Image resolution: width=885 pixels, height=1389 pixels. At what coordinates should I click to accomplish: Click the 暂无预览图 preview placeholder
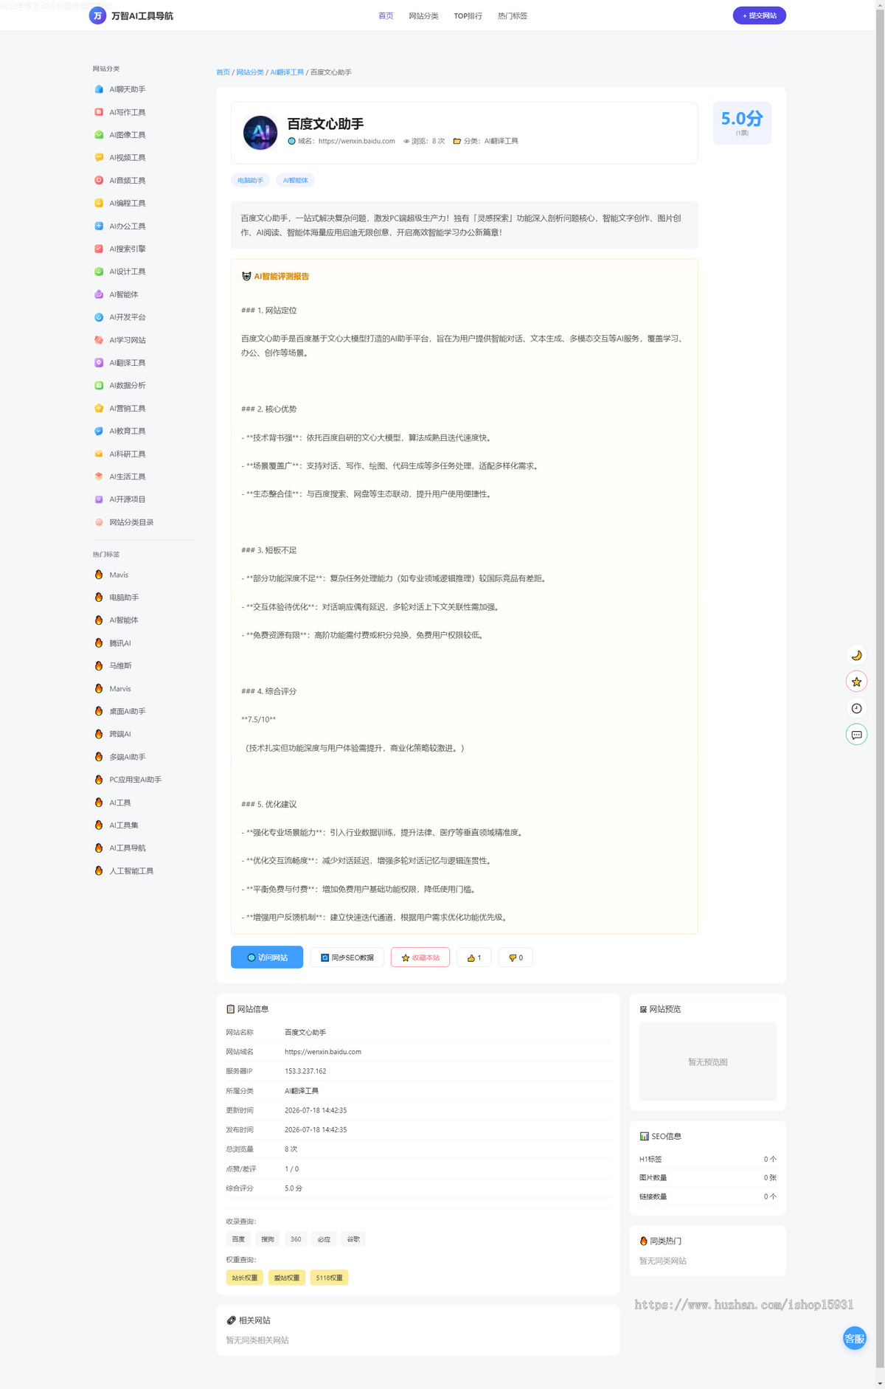click(x=708, y=1061)
